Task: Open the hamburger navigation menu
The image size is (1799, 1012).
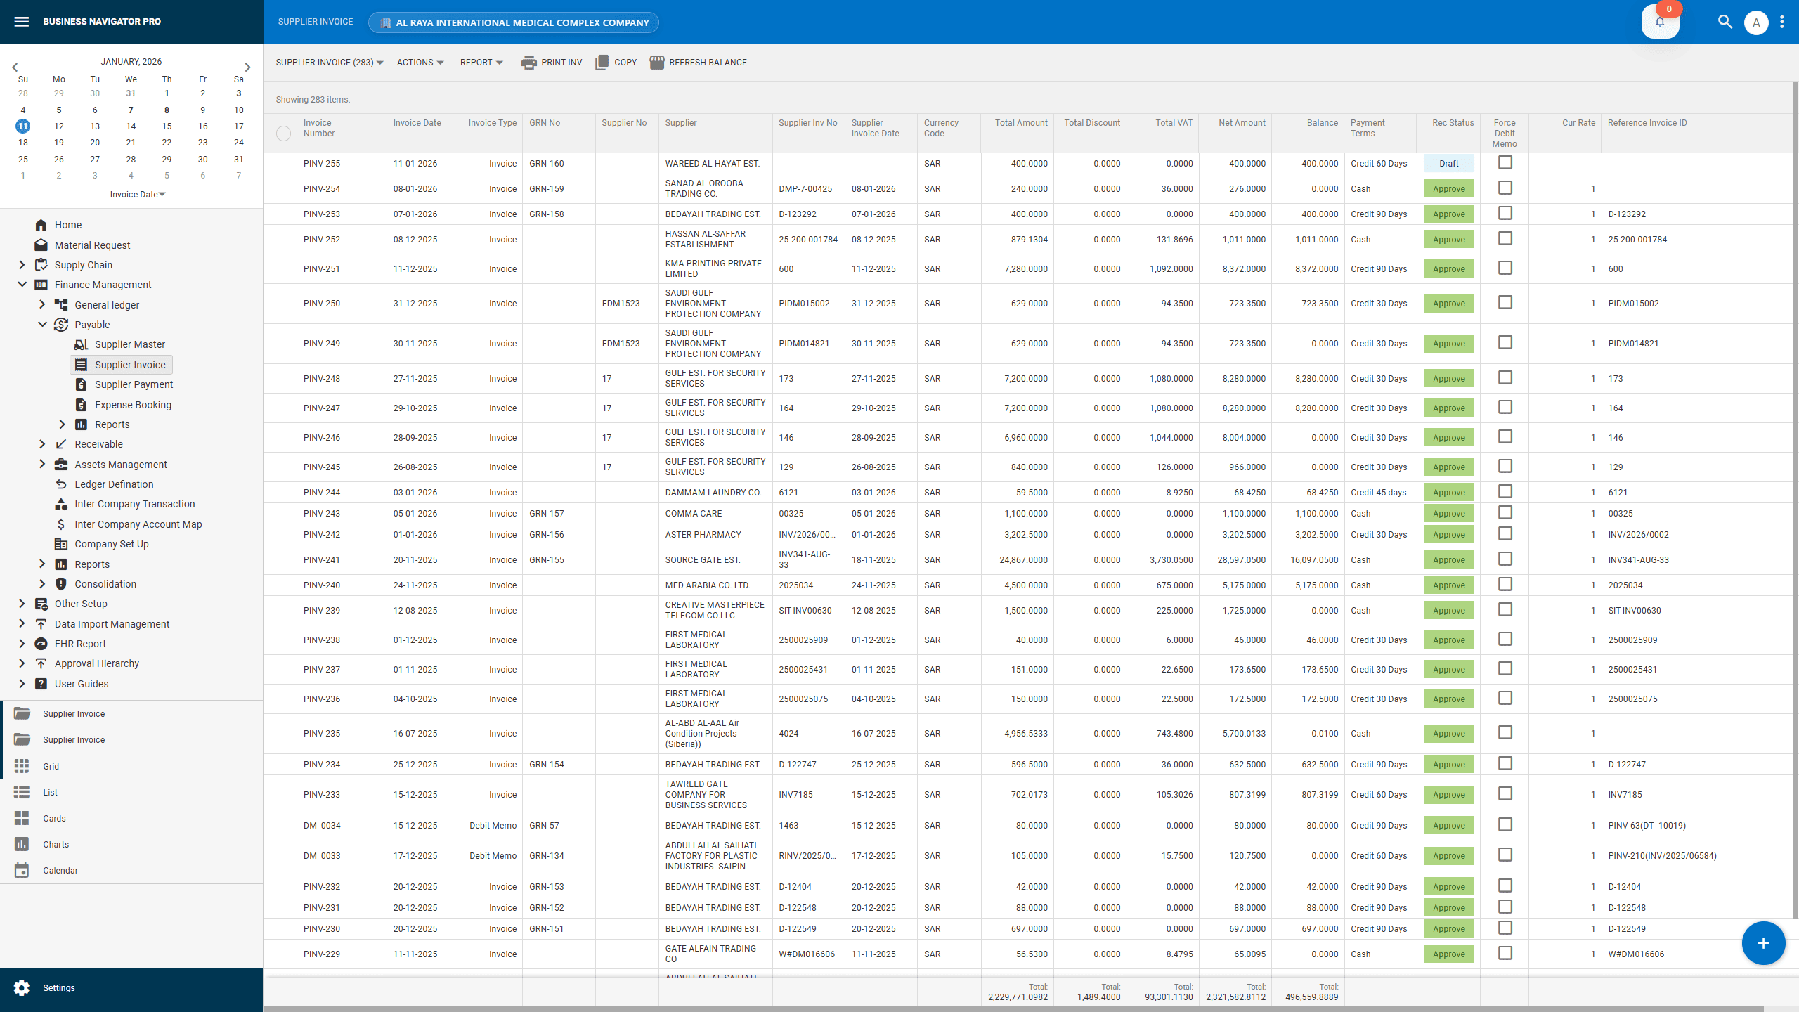Action: 22,21
